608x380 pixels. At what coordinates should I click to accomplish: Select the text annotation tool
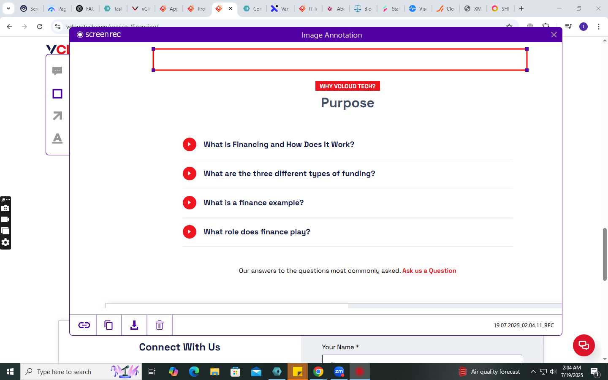[x=57, y=138]
